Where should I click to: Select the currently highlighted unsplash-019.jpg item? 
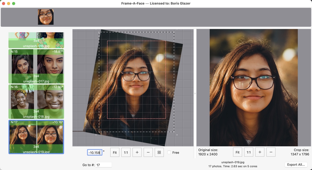(x=36, y=137)
